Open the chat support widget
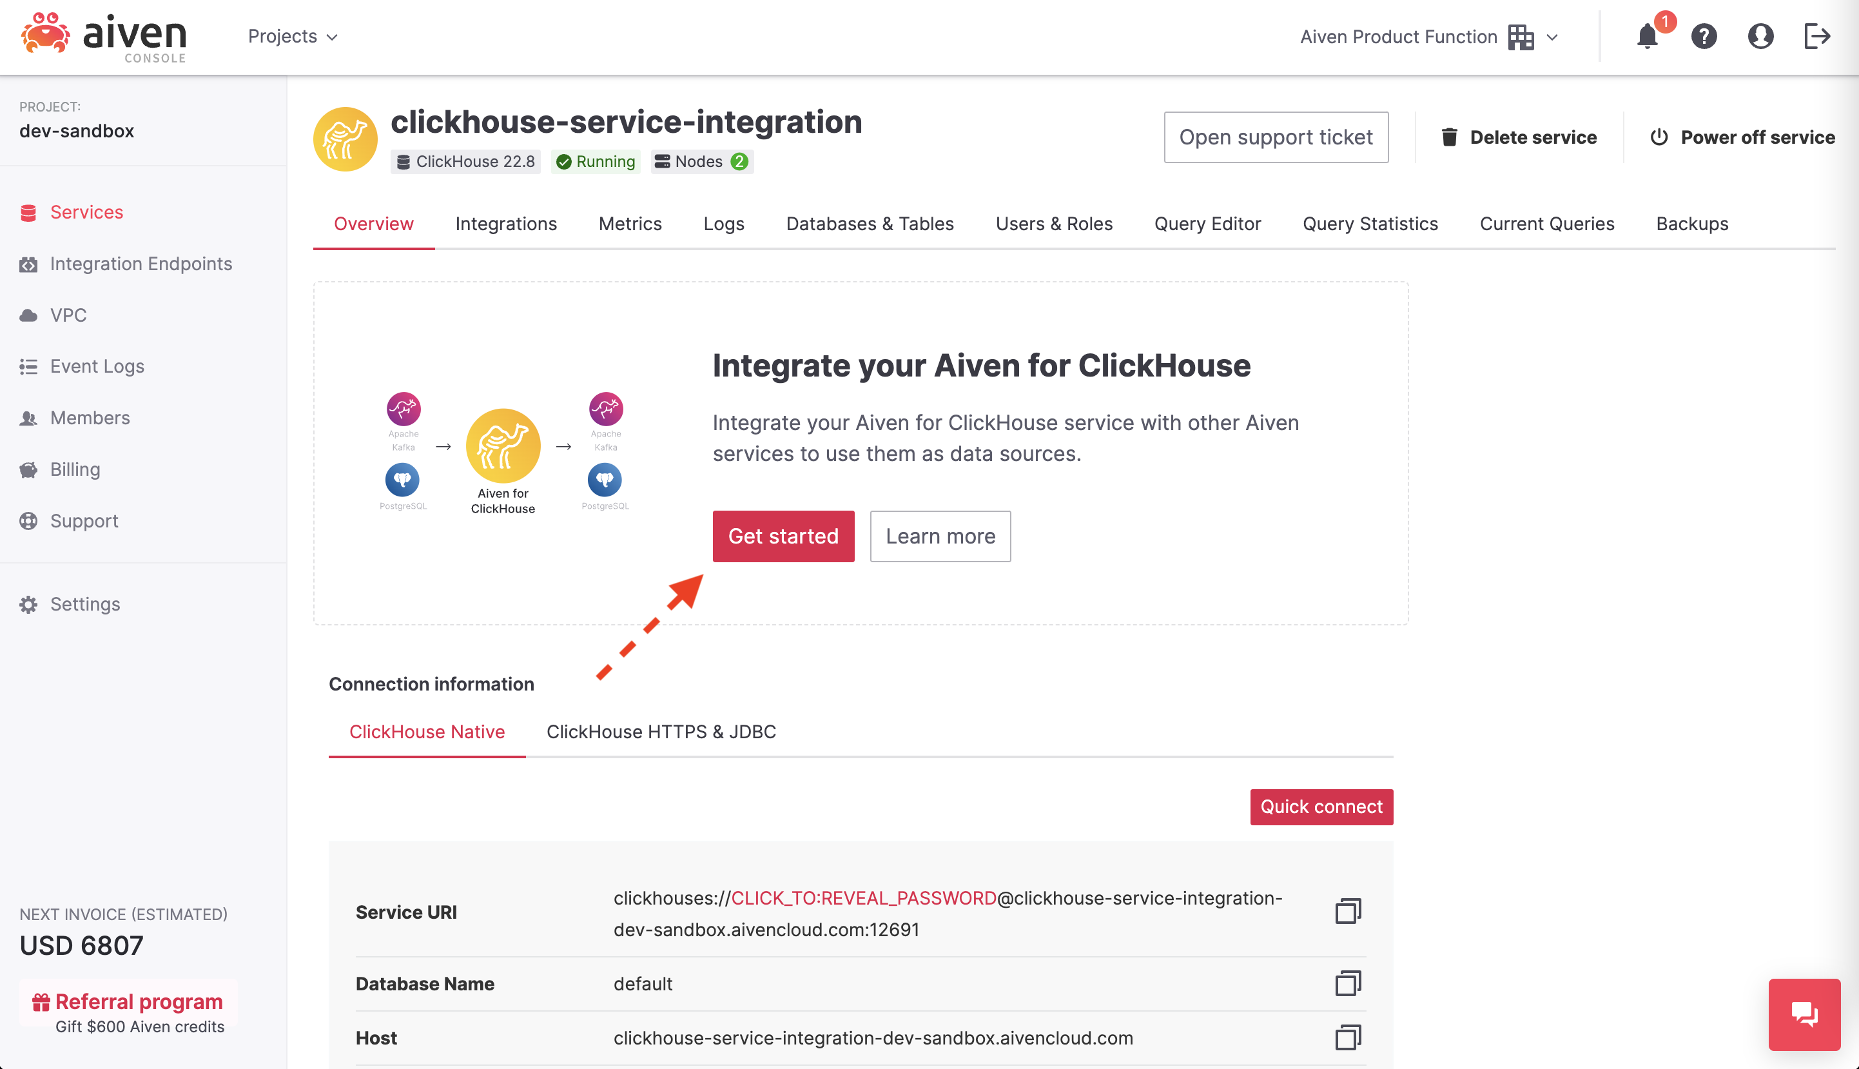The image size is (1859, 1069). pos(1804,1014)
